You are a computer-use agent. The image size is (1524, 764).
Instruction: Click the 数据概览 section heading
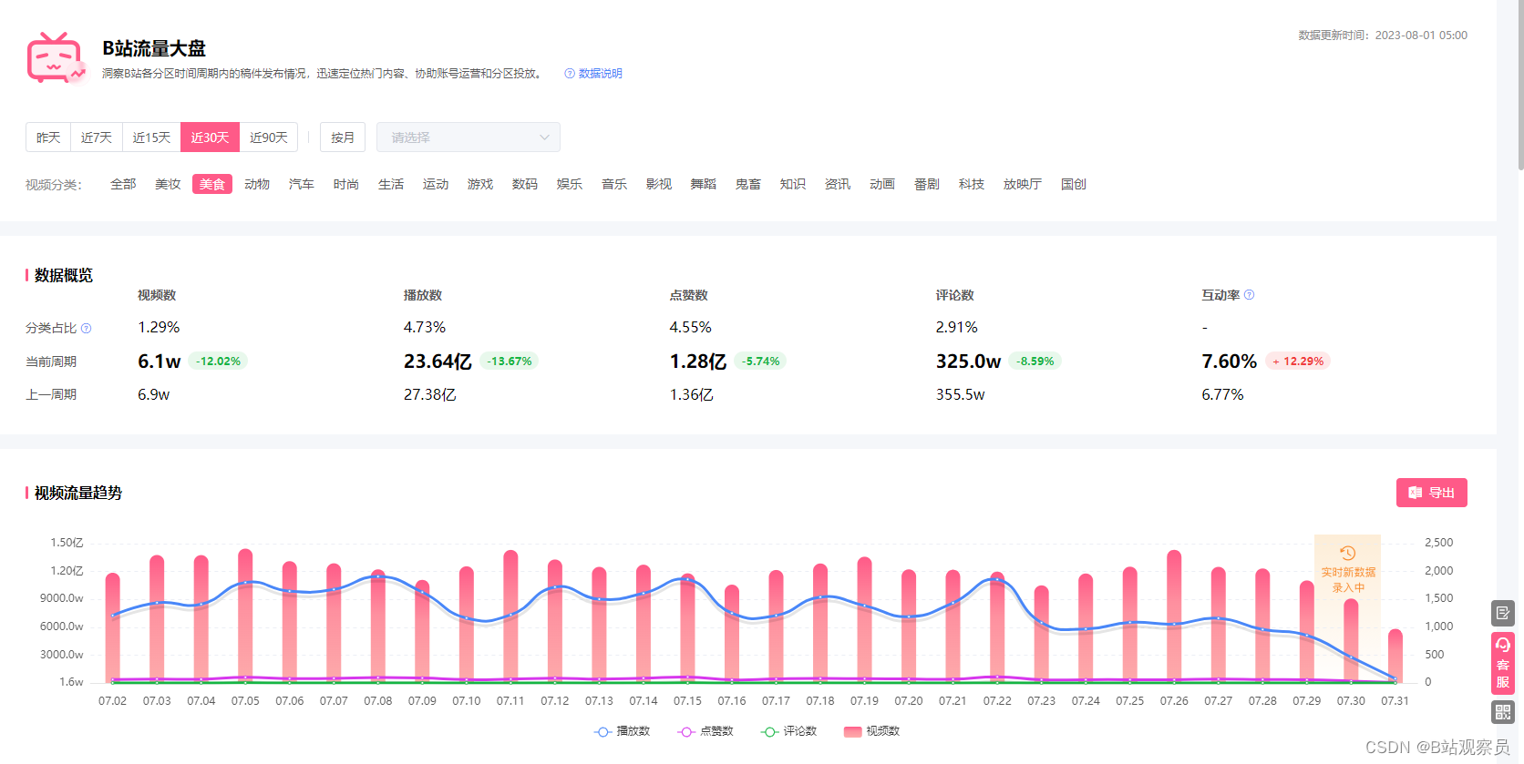pos(63,275)
